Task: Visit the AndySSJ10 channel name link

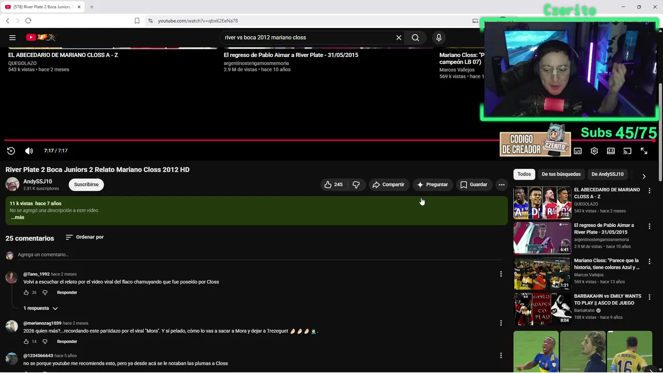Action: 37,182
